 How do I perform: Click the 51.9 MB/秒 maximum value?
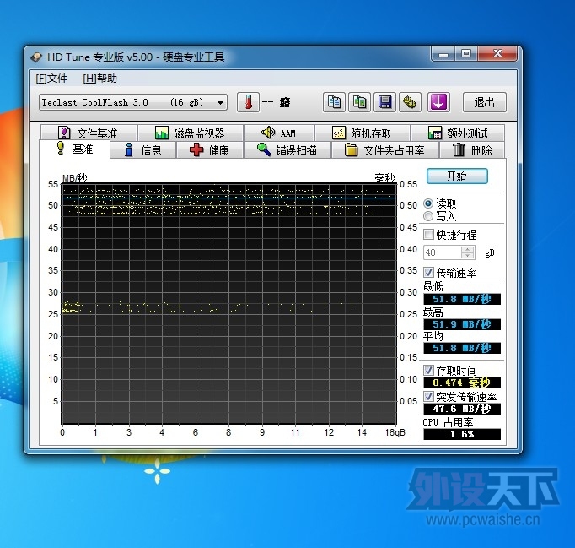(462, 324)
